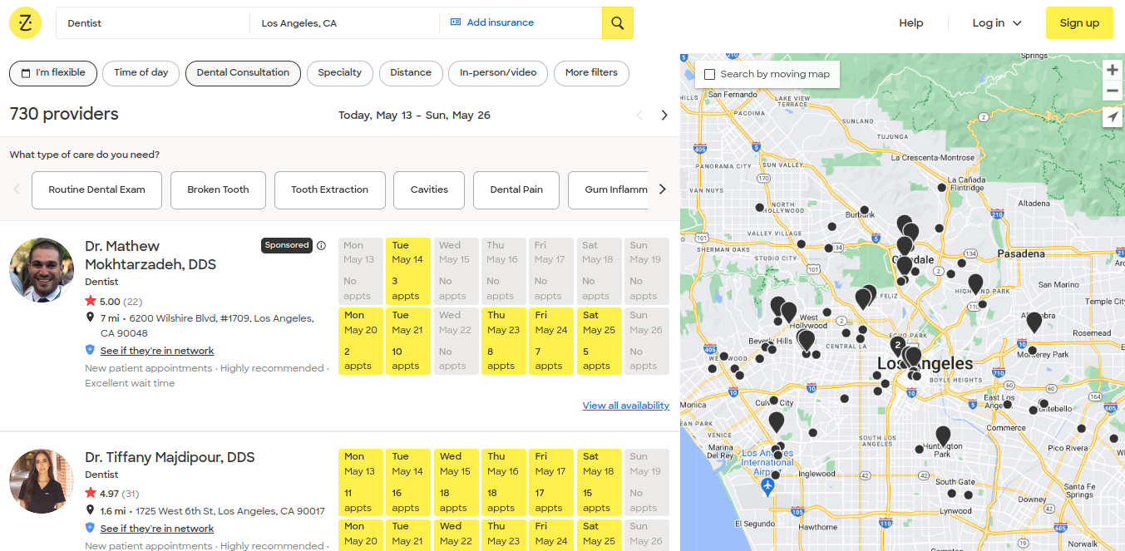Open the Specialty filter dropdown
The width and height of the screenshot is (1125, 551).
339,73
